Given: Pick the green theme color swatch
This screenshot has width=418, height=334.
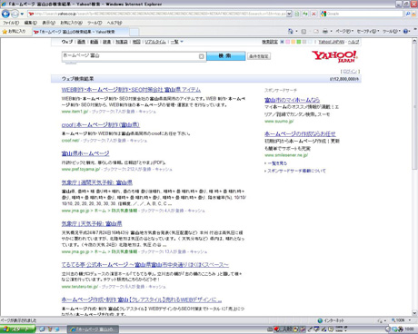Looking at the screenshot, I should coord(299,42).
